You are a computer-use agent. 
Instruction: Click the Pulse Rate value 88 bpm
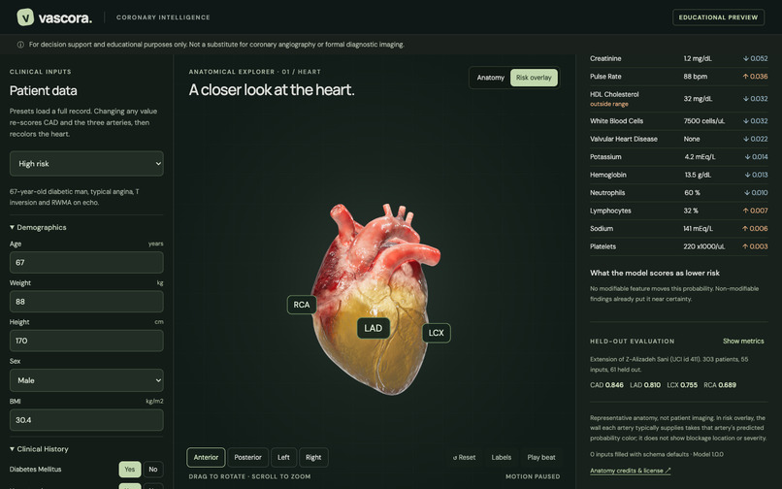pos(694,77)
